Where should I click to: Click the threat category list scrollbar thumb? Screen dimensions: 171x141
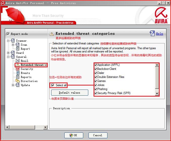pos(157,78)
